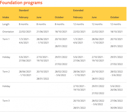The image size is (127, 112).
Task: Click Extended February Term 3 cell 20/10/2021
Action: point(79,104)
